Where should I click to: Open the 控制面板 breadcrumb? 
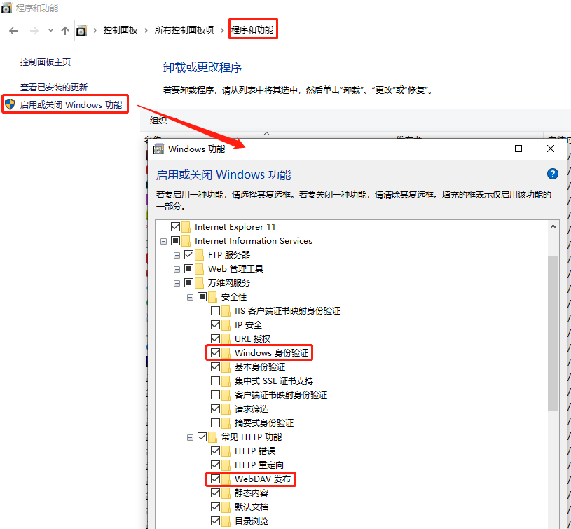tap(121, 30)
